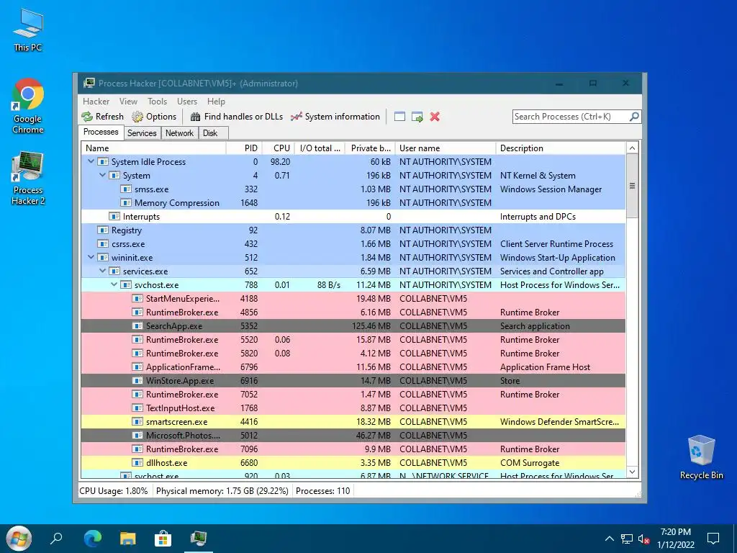Sort by the I/O total column header

click(x=320, y=148)
